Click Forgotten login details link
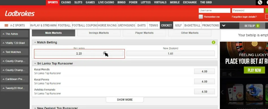 244,17
